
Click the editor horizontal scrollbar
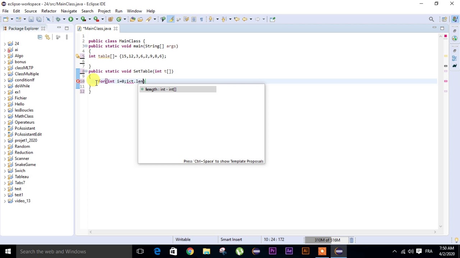262,232
